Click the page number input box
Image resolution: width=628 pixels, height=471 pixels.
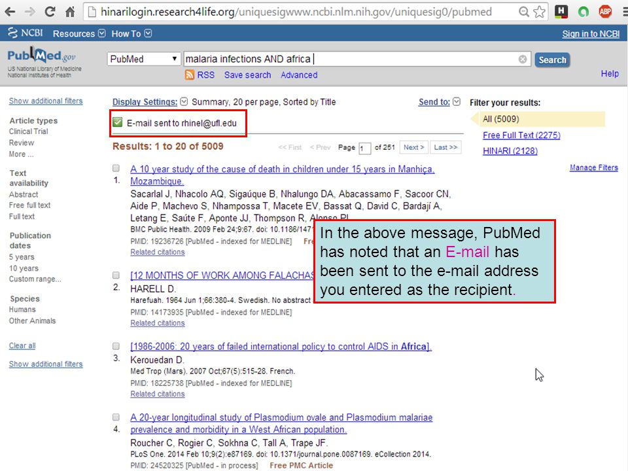[x=364, y=148]
